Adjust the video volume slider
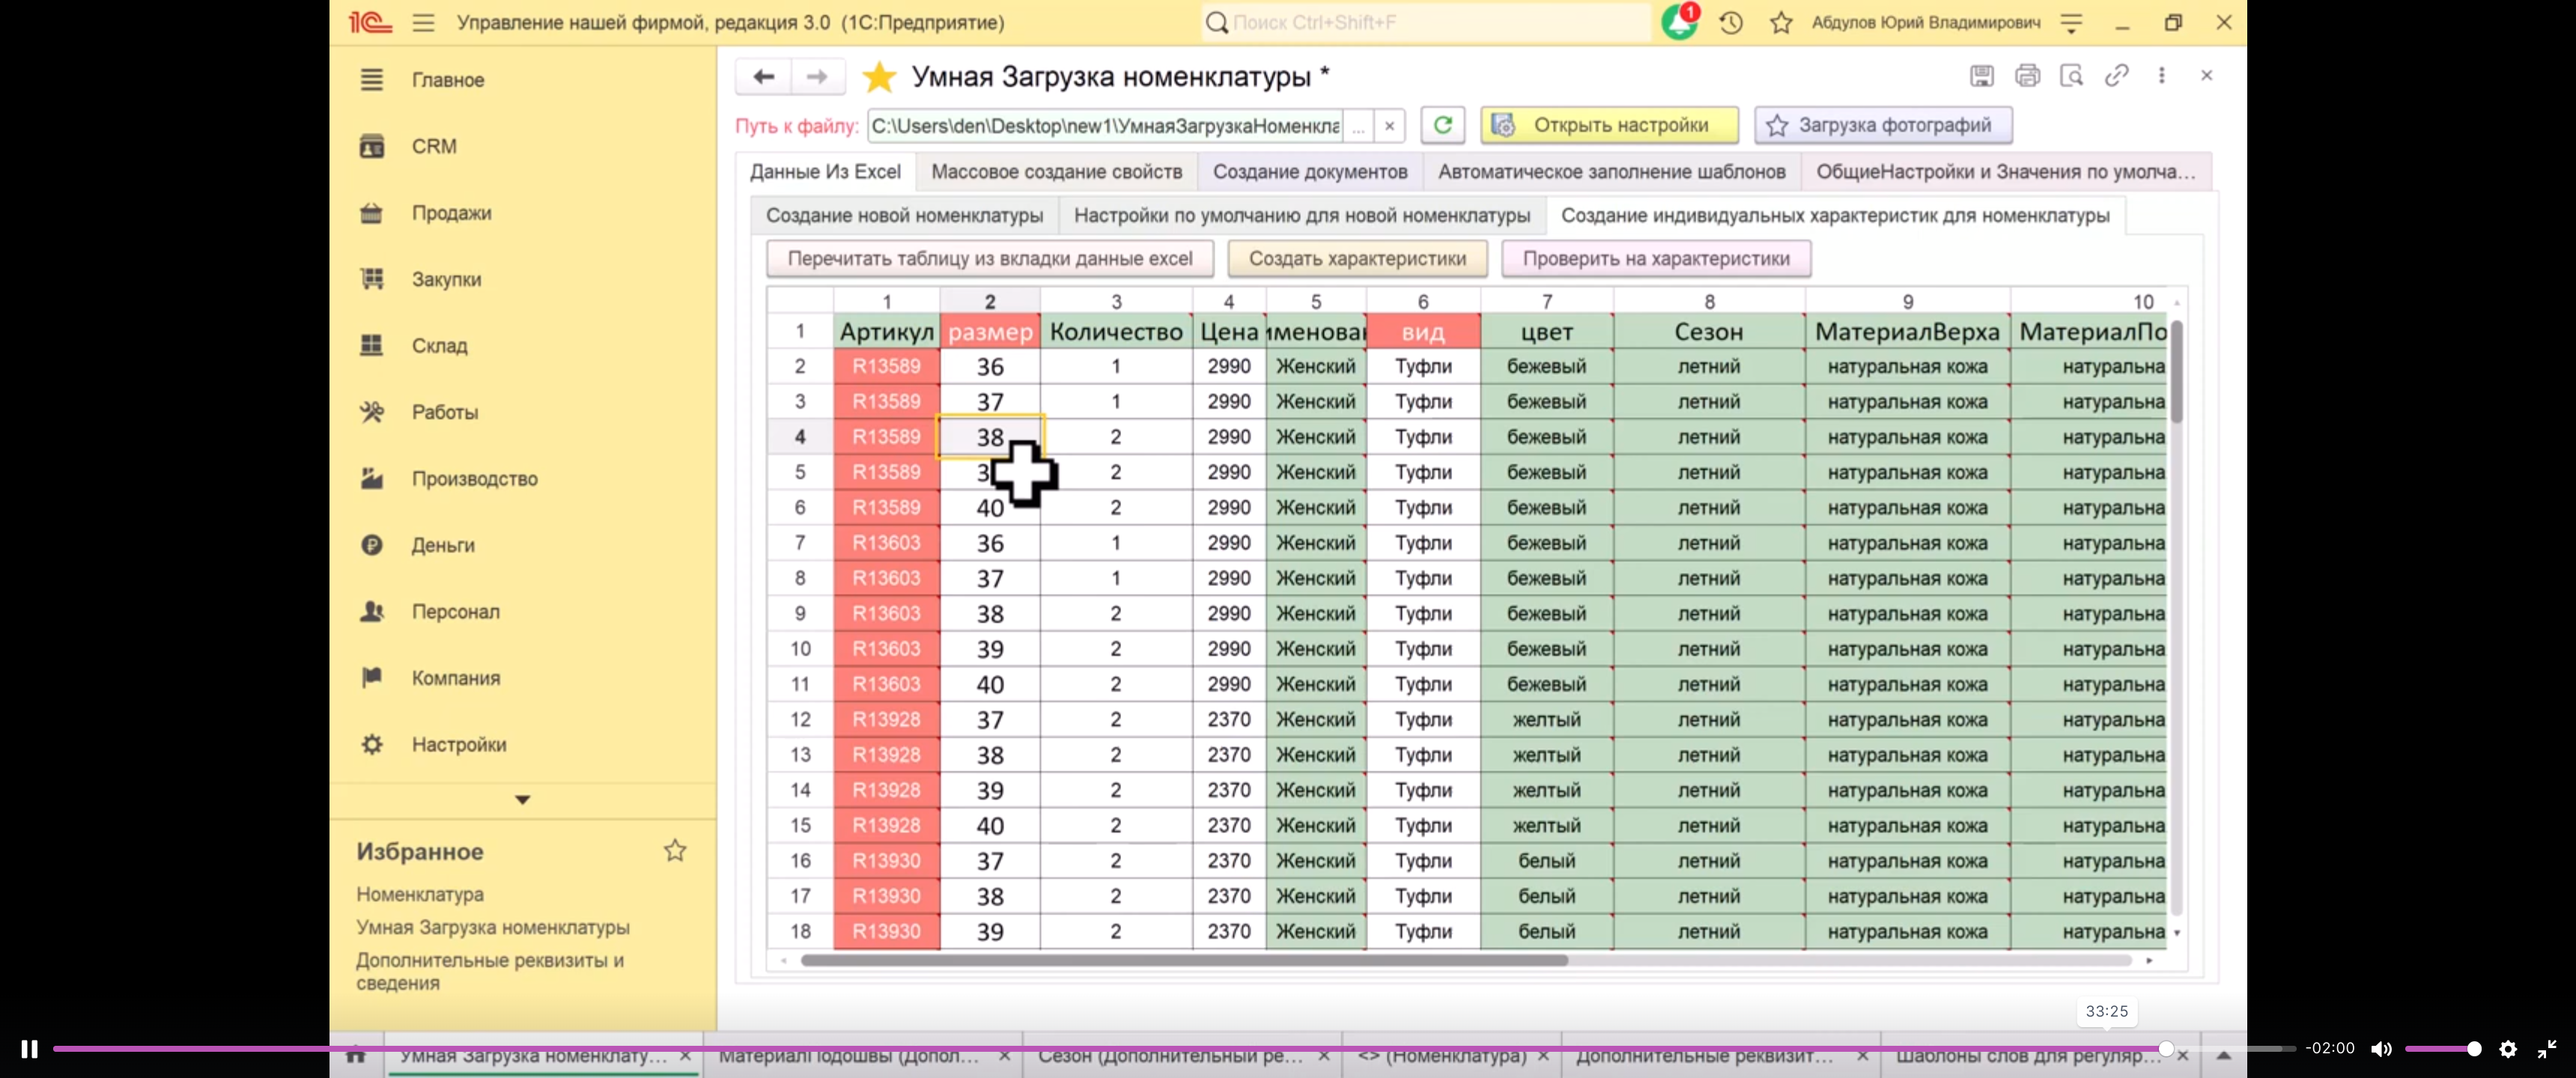This screenshot has height=1078, width=2576. [x=2441, y=1049]
